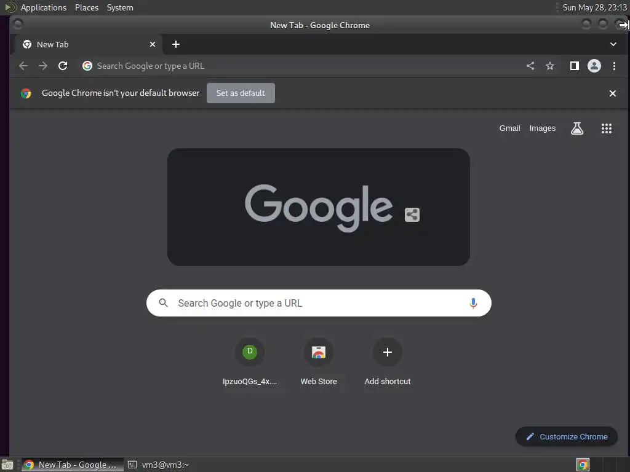Screen dimensions: 630x472
Task: Switch to vm3@vm3:~ terminal in taskbar
Action: pos(159,465)
